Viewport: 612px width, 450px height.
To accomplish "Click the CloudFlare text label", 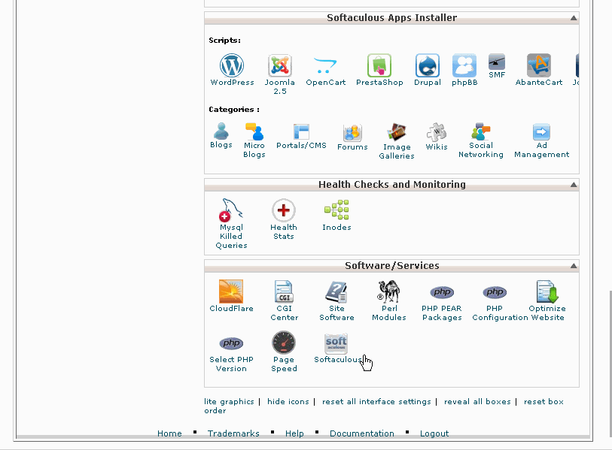I will tap(231, 308).
